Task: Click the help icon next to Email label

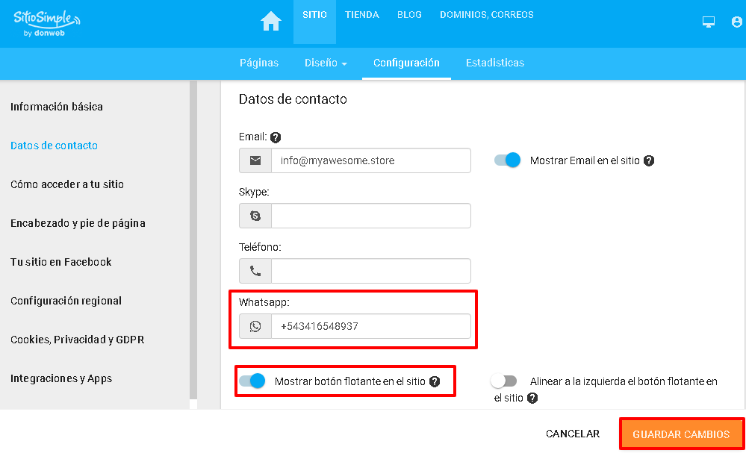Action: tap(276, 137)
